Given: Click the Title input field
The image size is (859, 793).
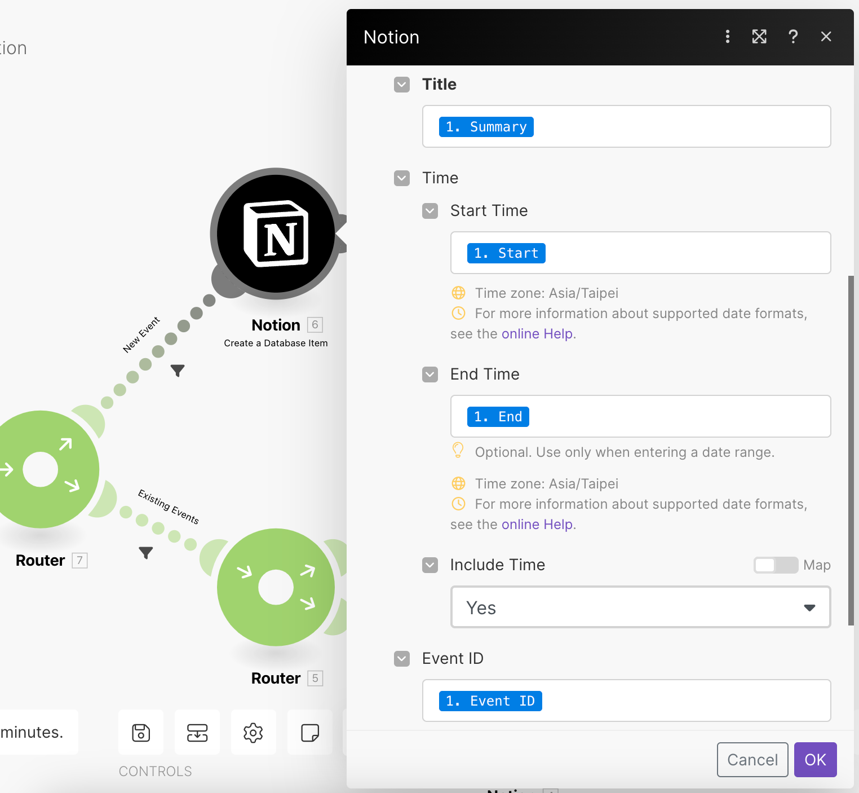Looking at the screenshot, I should (626, 126).
